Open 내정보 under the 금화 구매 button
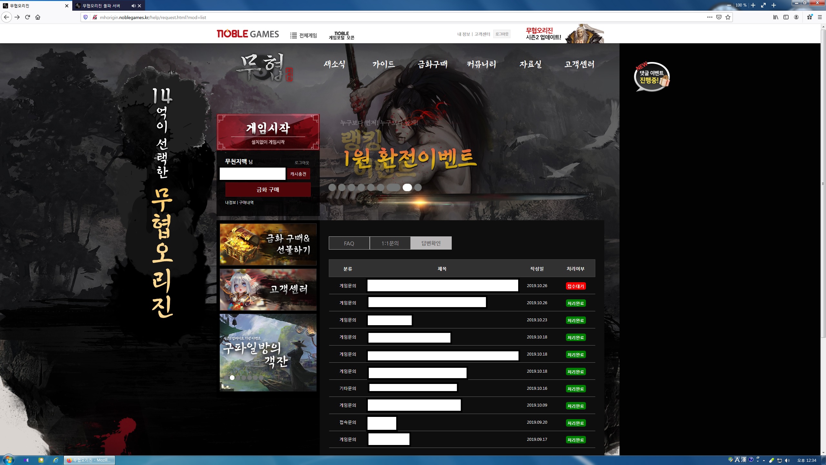This screenshot has height=465, width=826. pos(230,202)
